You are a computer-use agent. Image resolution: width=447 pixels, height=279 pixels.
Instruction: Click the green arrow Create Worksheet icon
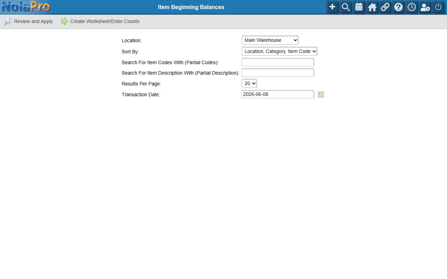click(64, 21)
